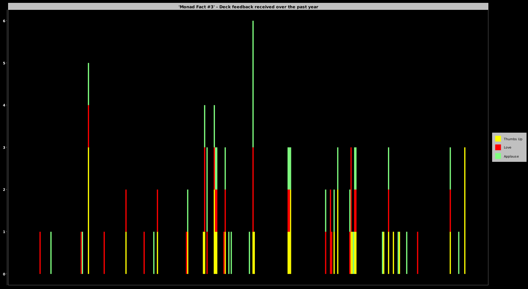
Task: Click the y-axis label 1
Action: pyautogui.click(x=4, y=232)
